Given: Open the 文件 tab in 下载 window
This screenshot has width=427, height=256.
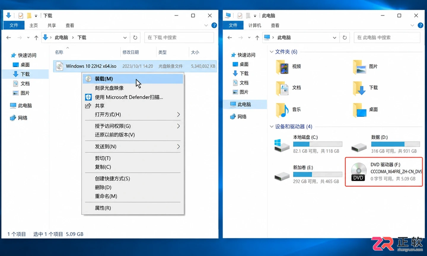Looking at the screenshot, I should point(14,25).
